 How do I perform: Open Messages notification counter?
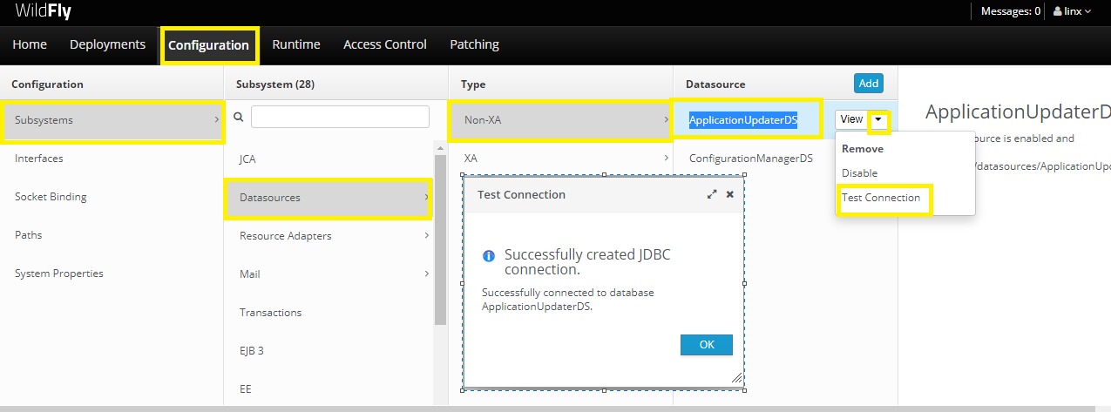(1011, 11)
